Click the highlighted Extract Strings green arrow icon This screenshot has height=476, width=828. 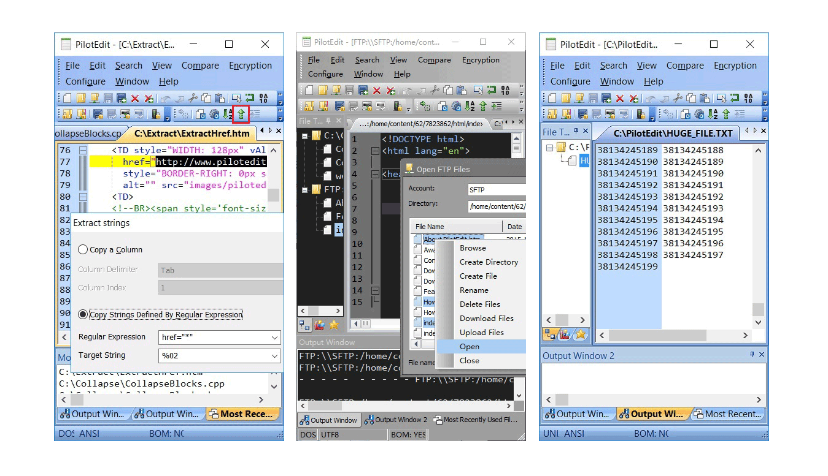click(241, 114)
